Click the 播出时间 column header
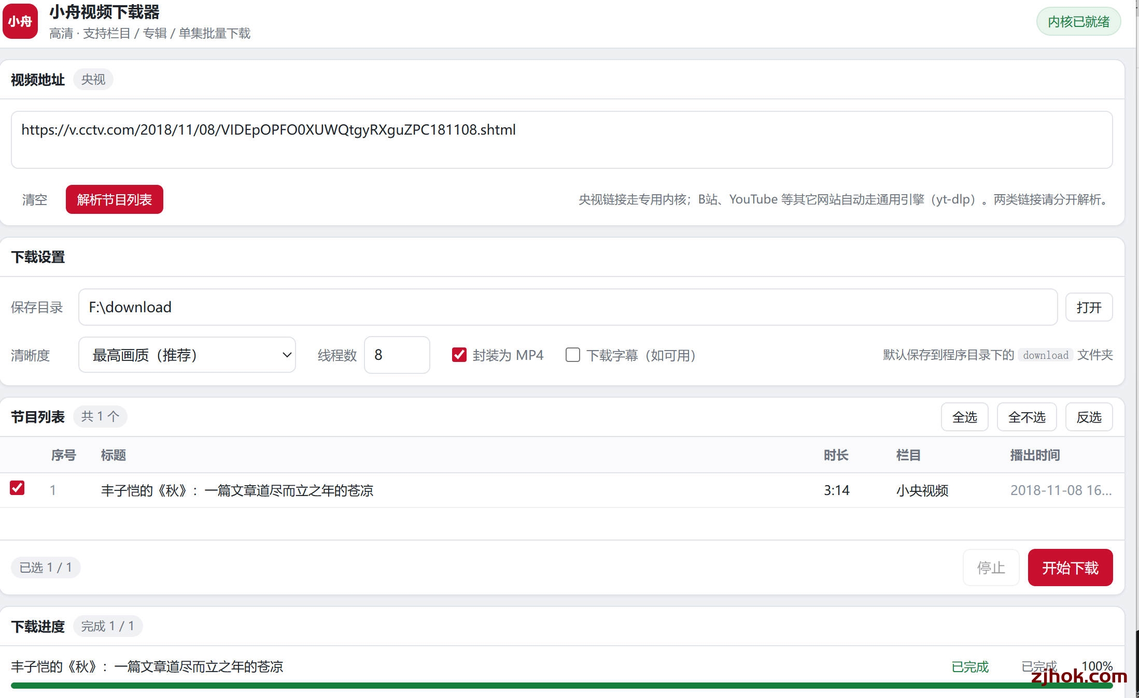 click(x=1035, y=455)
